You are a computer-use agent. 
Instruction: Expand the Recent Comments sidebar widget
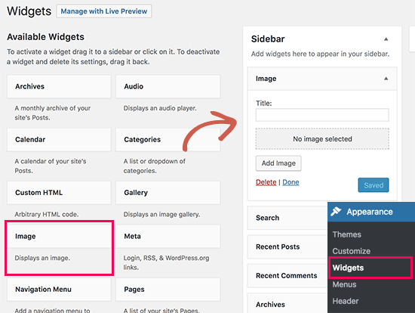click(287, 276)
